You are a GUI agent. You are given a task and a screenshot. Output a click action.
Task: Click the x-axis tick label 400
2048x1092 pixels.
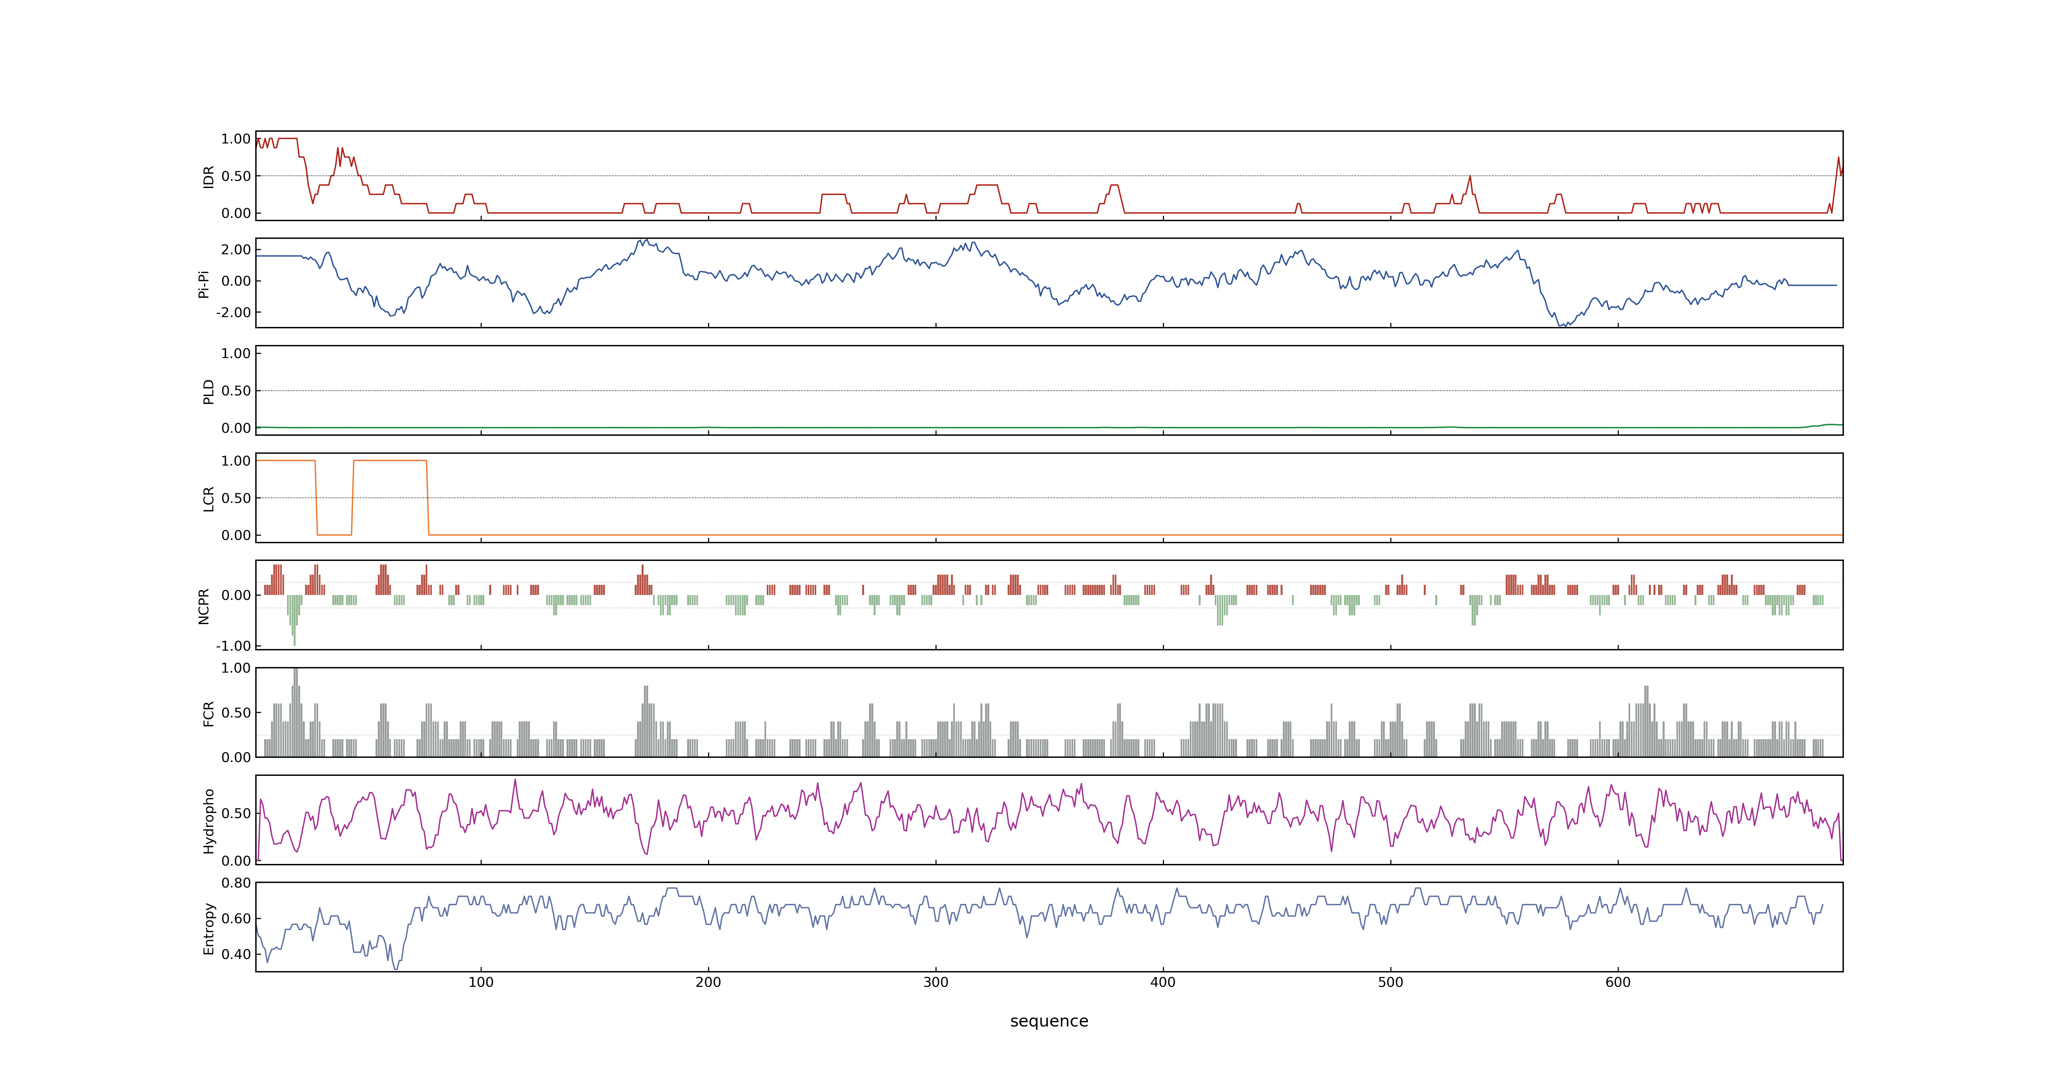[1163, 982]
